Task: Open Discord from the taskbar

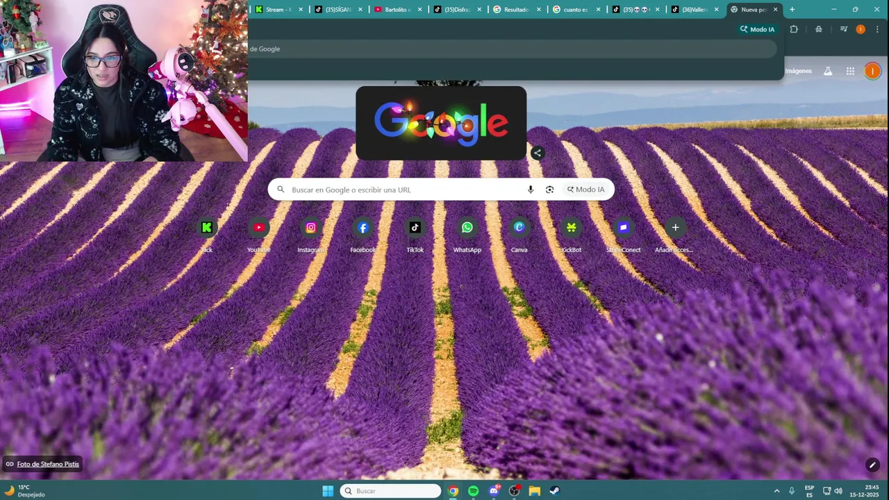Action: 494,491
